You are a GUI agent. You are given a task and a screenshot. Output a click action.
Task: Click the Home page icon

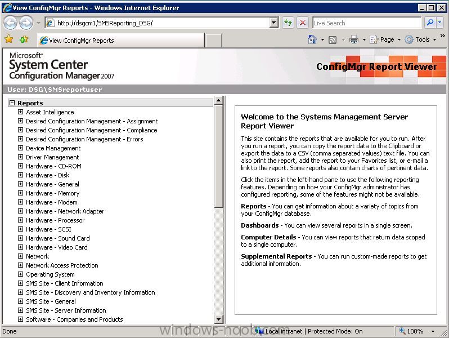312,39
